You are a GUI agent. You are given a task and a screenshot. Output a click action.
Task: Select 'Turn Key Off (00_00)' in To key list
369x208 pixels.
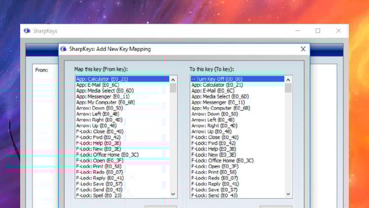click(216, 79)
